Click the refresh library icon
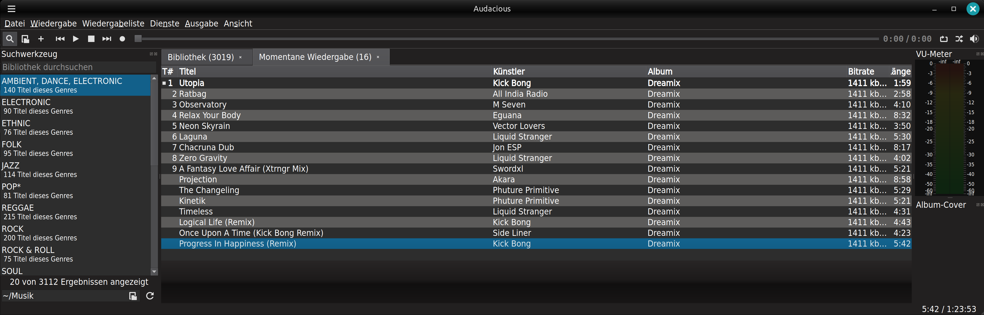This screenshot has height=315, width=984. [150, 296]
